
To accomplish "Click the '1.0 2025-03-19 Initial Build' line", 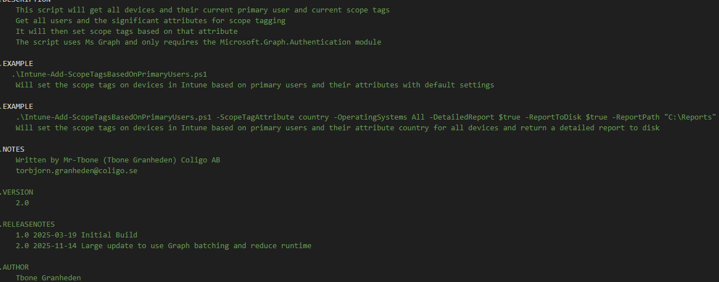I will [76, 235].
